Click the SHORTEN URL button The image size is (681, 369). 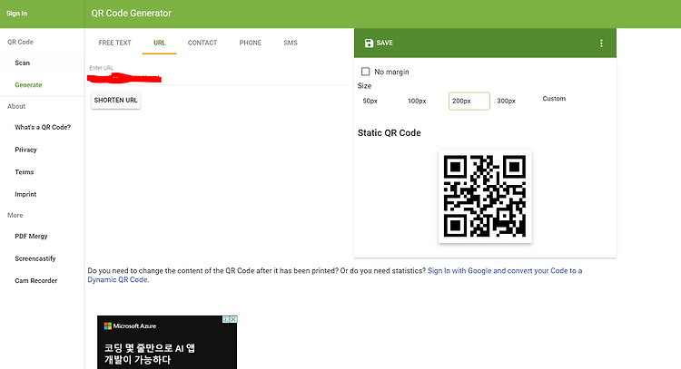click(x=115, y=100)
